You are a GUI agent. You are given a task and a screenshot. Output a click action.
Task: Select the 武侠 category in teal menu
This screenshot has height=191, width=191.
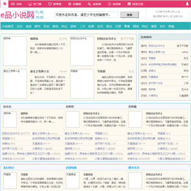coord(29,27)
